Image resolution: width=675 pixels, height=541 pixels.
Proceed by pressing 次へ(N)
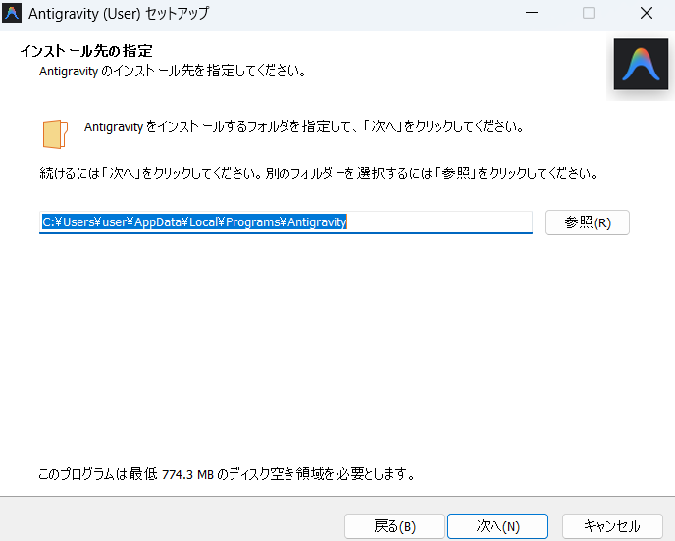(x=497, y=526)
